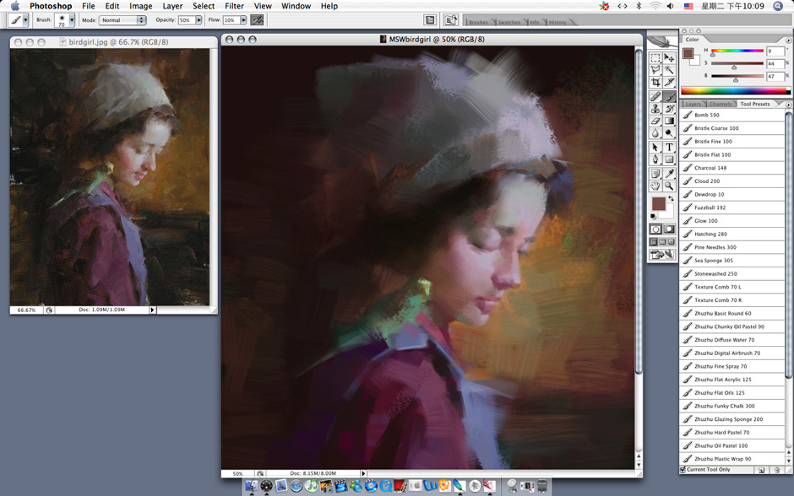Reset default colors icon in toolbox

click(x=653, y=217)
